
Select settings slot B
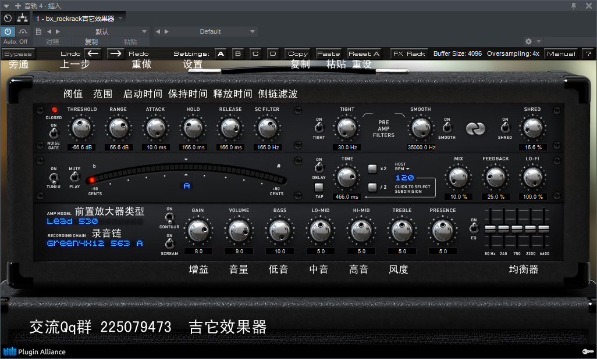coord(238,53)
